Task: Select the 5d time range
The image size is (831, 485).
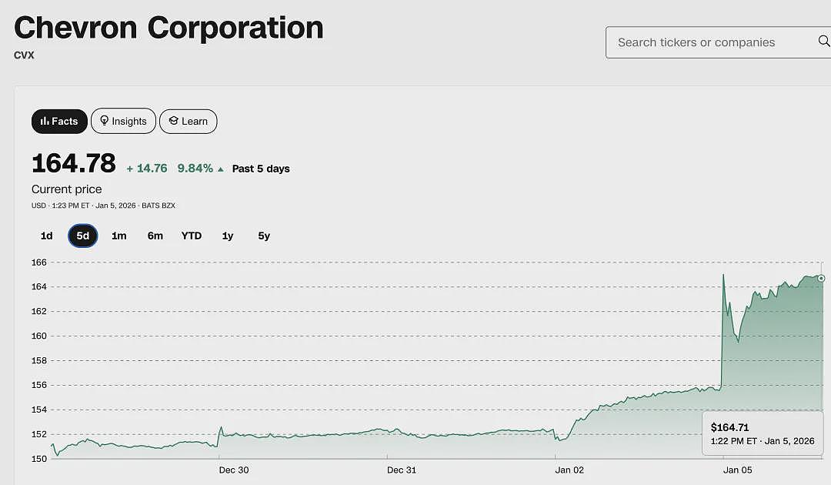Action: point(82,236)
